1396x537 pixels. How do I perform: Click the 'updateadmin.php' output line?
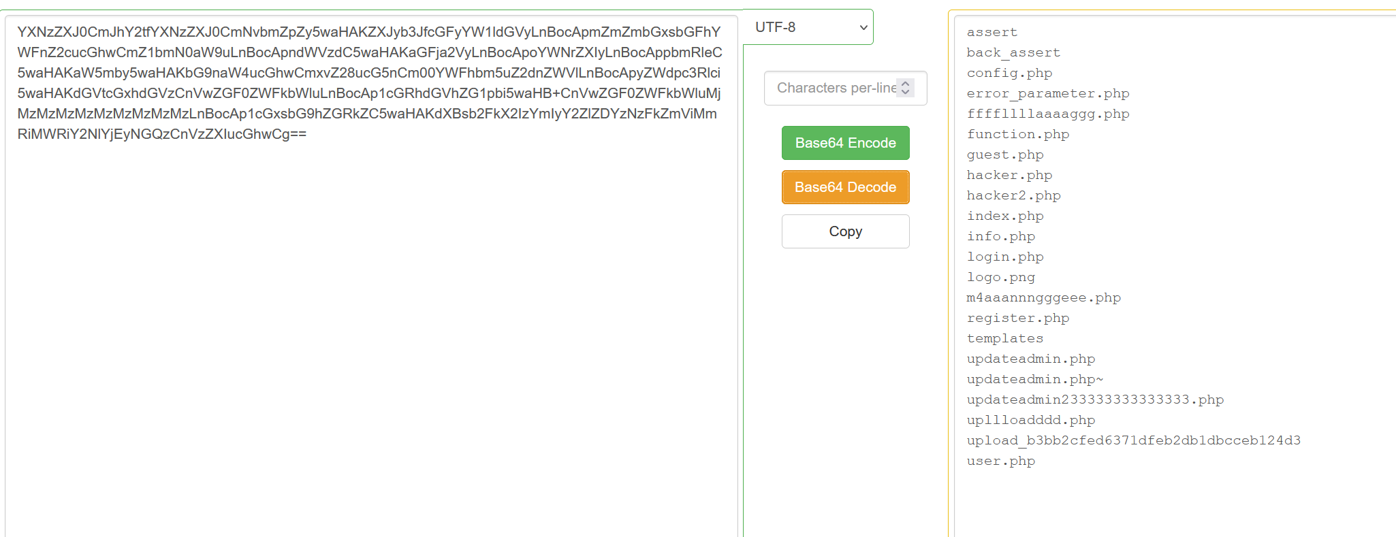(x=1031, y=359)
